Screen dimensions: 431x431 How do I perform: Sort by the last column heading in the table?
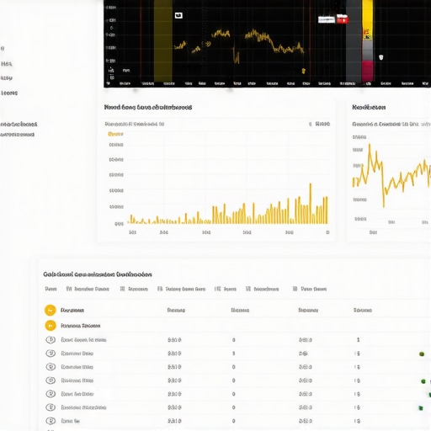tap(363, 310)
